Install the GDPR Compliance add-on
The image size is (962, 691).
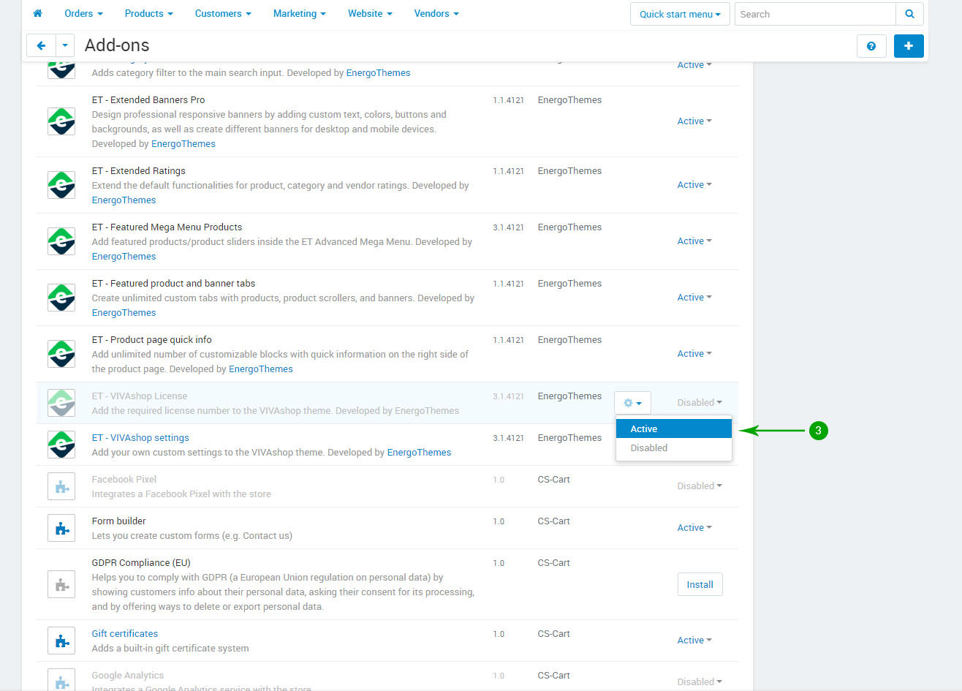(700, 584)
